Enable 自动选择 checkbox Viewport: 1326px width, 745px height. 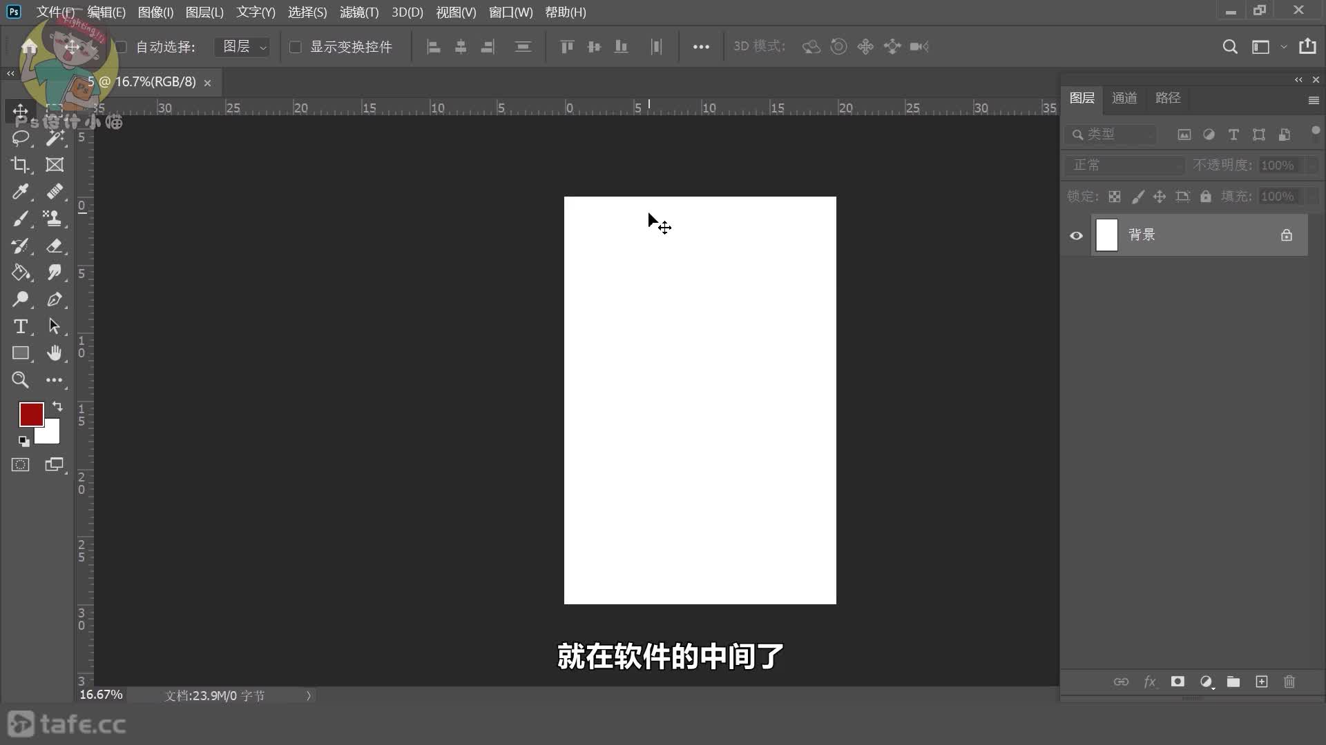[121, 47]
